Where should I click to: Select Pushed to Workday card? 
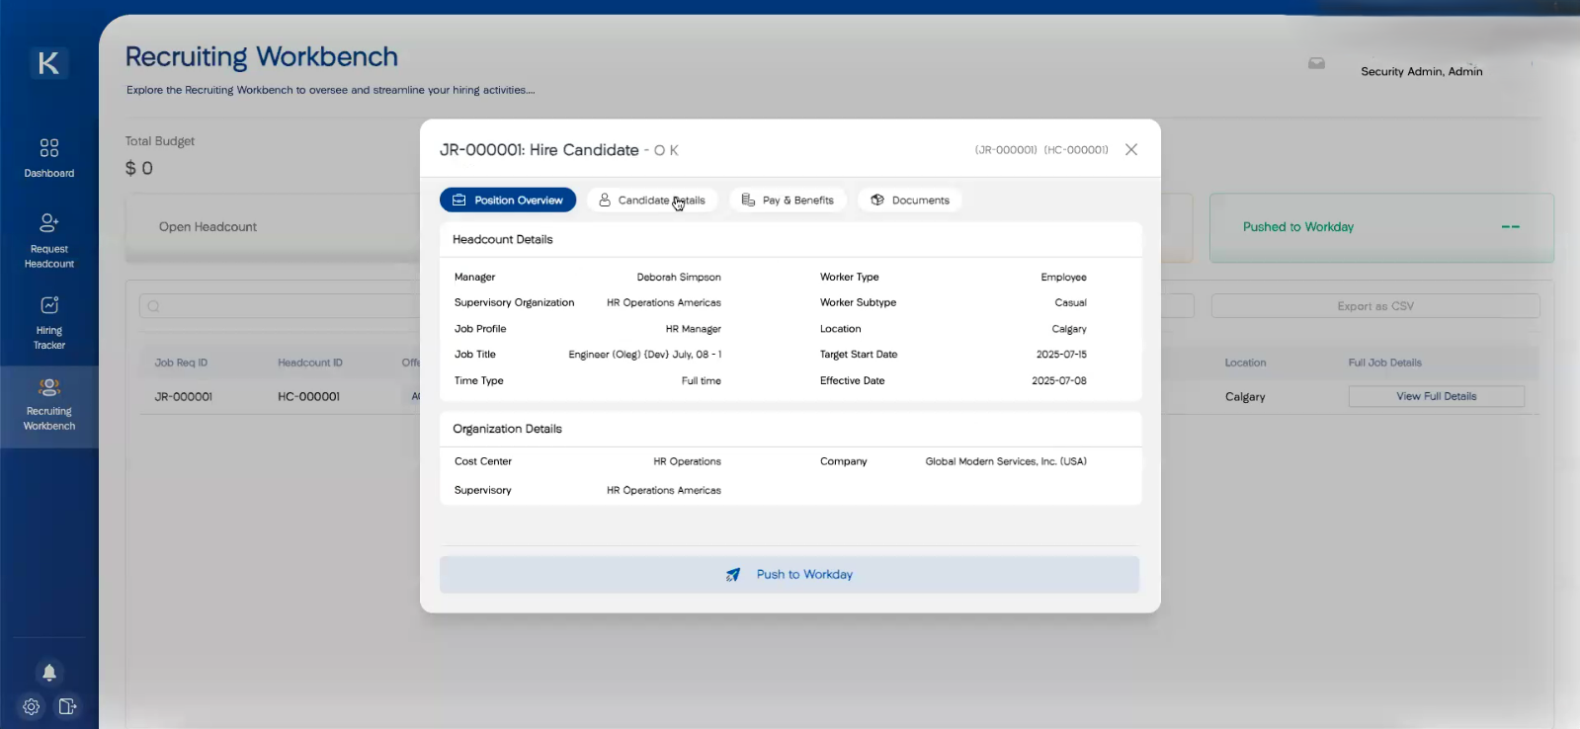[x=1381, y=227]
